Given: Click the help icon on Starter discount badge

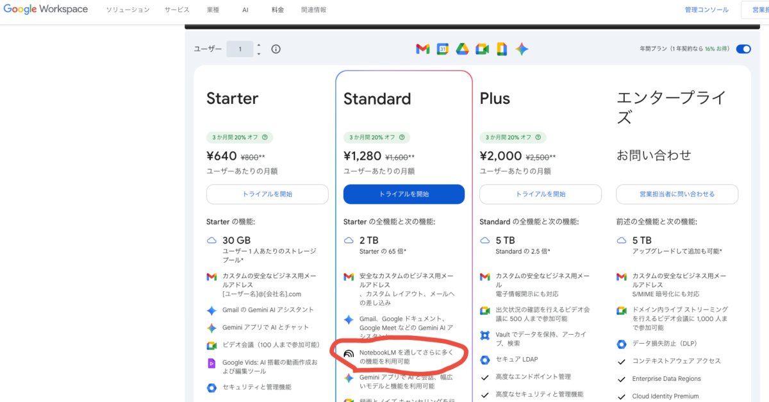Looking at the screenshot, I should [265, 137].
